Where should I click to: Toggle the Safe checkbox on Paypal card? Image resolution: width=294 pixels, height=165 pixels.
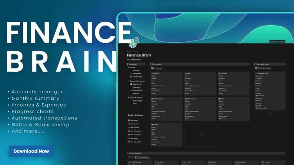click(x=152, y=144)
